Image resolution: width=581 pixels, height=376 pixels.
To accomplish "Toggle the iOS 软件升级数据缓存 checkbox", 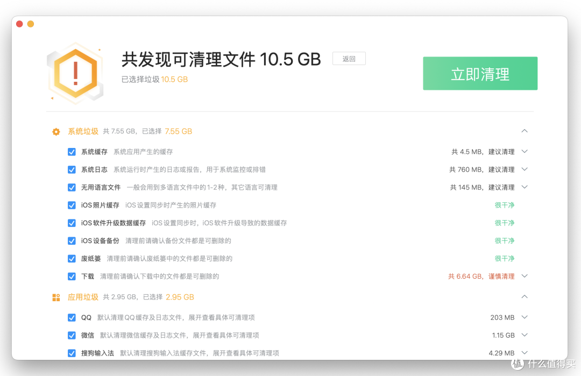I will click(72, 223).
